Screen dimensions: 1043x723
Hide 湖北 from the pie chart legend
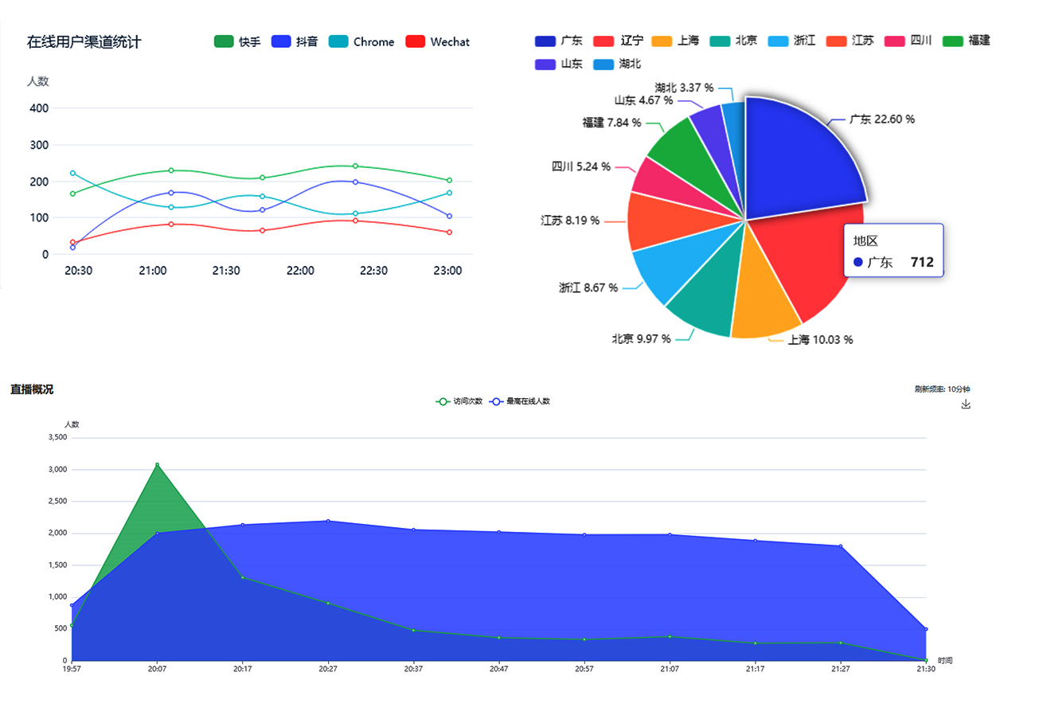[617, 64]
